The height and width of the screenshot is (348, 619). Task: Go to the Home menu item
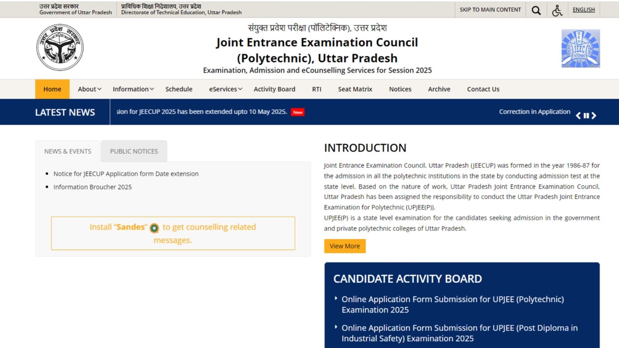point(52,89)
